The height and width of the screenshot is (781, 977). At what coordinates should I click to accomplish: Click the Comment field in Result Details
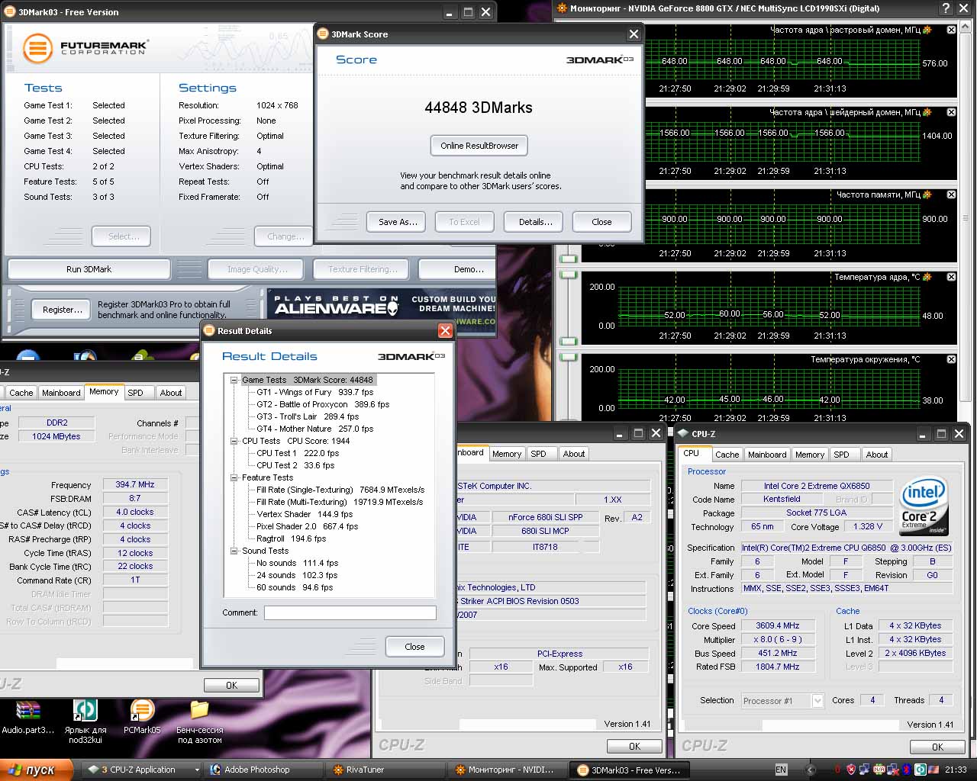click(350, 612)
